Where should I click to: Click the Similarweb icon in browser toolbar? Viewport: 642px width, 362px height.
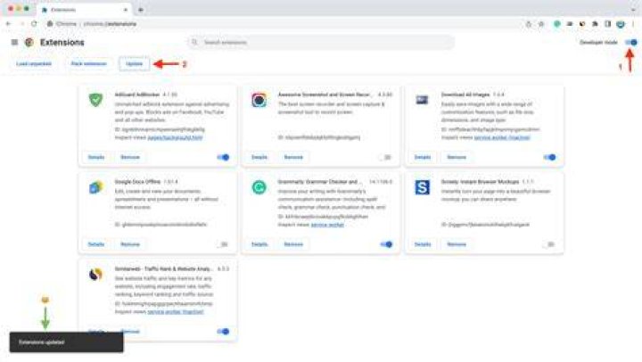581,24
